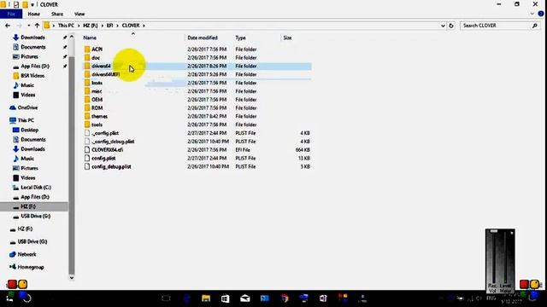Viewport: 547px width, 307px height.
Task: Select the CLOVERX64.efi file
Action: coord(107,150)
